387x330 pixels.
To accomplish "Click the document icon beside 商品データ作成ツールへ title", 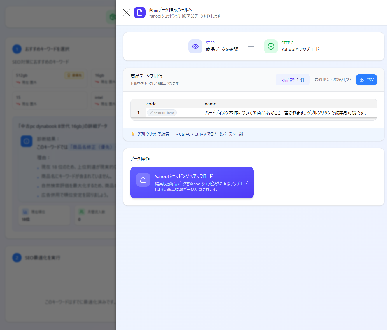I will (139, 13).
